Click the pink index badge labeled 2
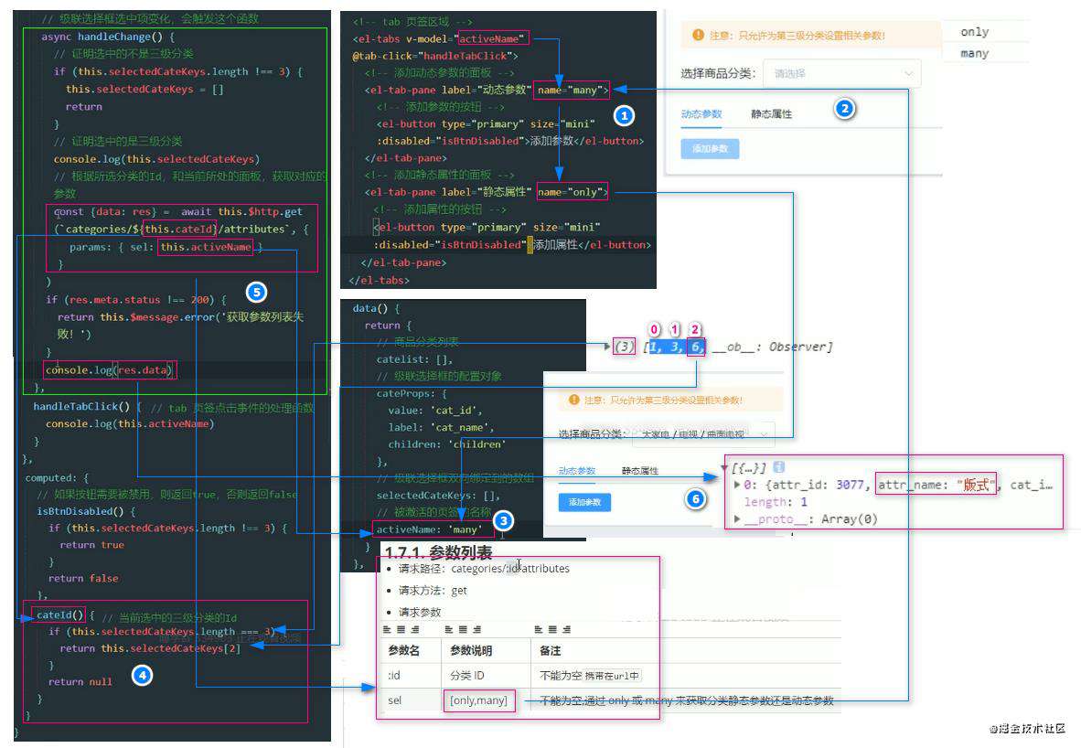This screenshot has width=1081, height=748. (695, 329)
